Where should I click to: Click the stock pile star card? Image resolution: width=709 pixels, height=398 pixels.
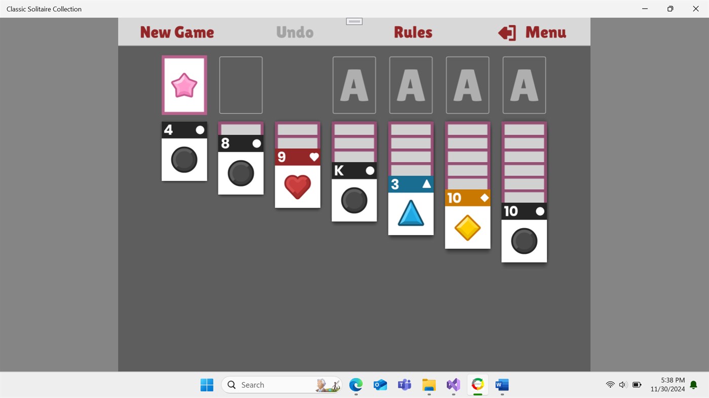pos(184,84)
